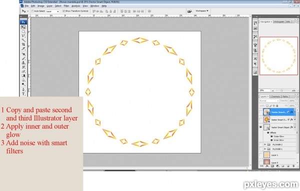Viewport: 300px width, 191px height.
Task: Open the Tool Presets dock icon with crossed tools
Action: click(255, 36)
